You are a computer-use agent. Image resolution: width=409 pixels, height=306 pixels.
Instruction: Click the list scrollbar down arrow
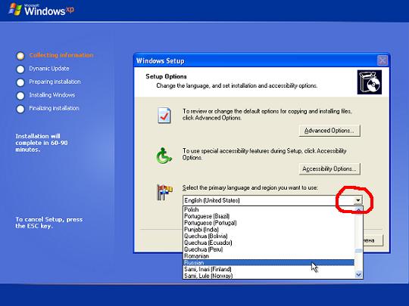tap(359, 274)
